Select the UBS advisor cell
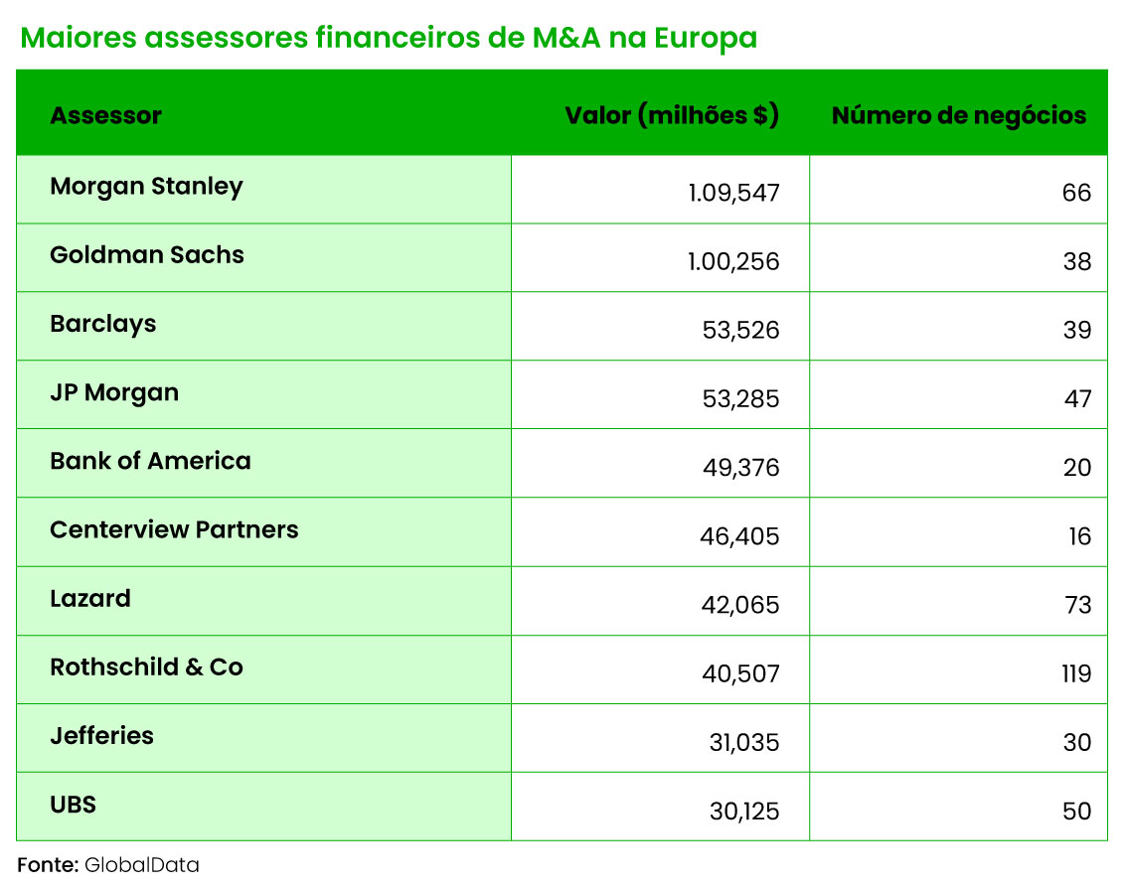This screenshot has height=888, width=1128. click(74, 805)
